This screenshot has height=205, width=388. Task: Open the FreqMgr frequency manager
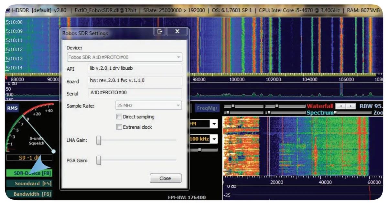coord(207,108)
